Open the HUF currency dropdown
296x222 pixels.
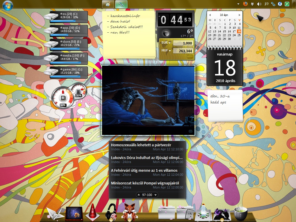[166, 51]
